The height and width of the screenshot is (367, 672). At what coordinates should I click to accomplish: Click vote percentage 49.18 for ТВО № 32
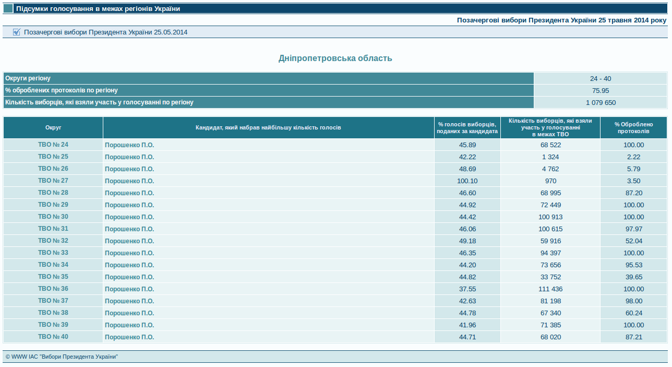coord(467,241)
